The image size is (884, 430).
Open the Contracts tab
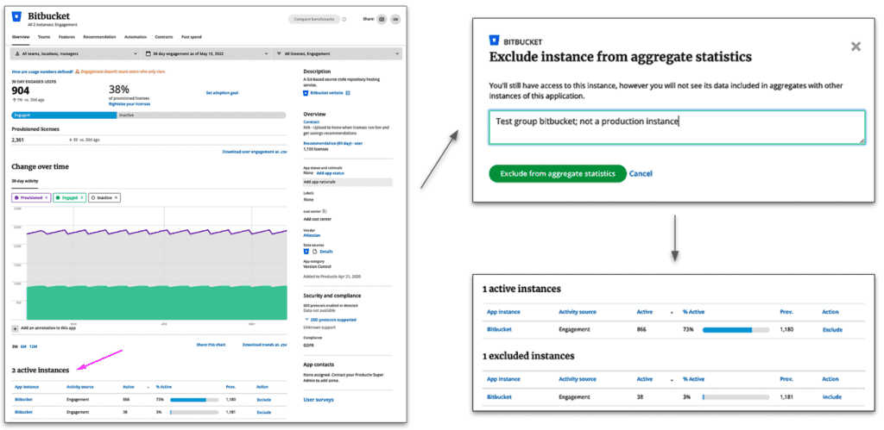(164, 36)
